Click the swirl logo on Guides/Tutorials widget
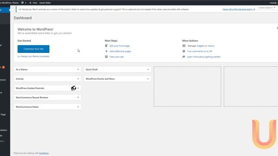The width and height of the screenshot is (278, 156). tap(73, 88)
